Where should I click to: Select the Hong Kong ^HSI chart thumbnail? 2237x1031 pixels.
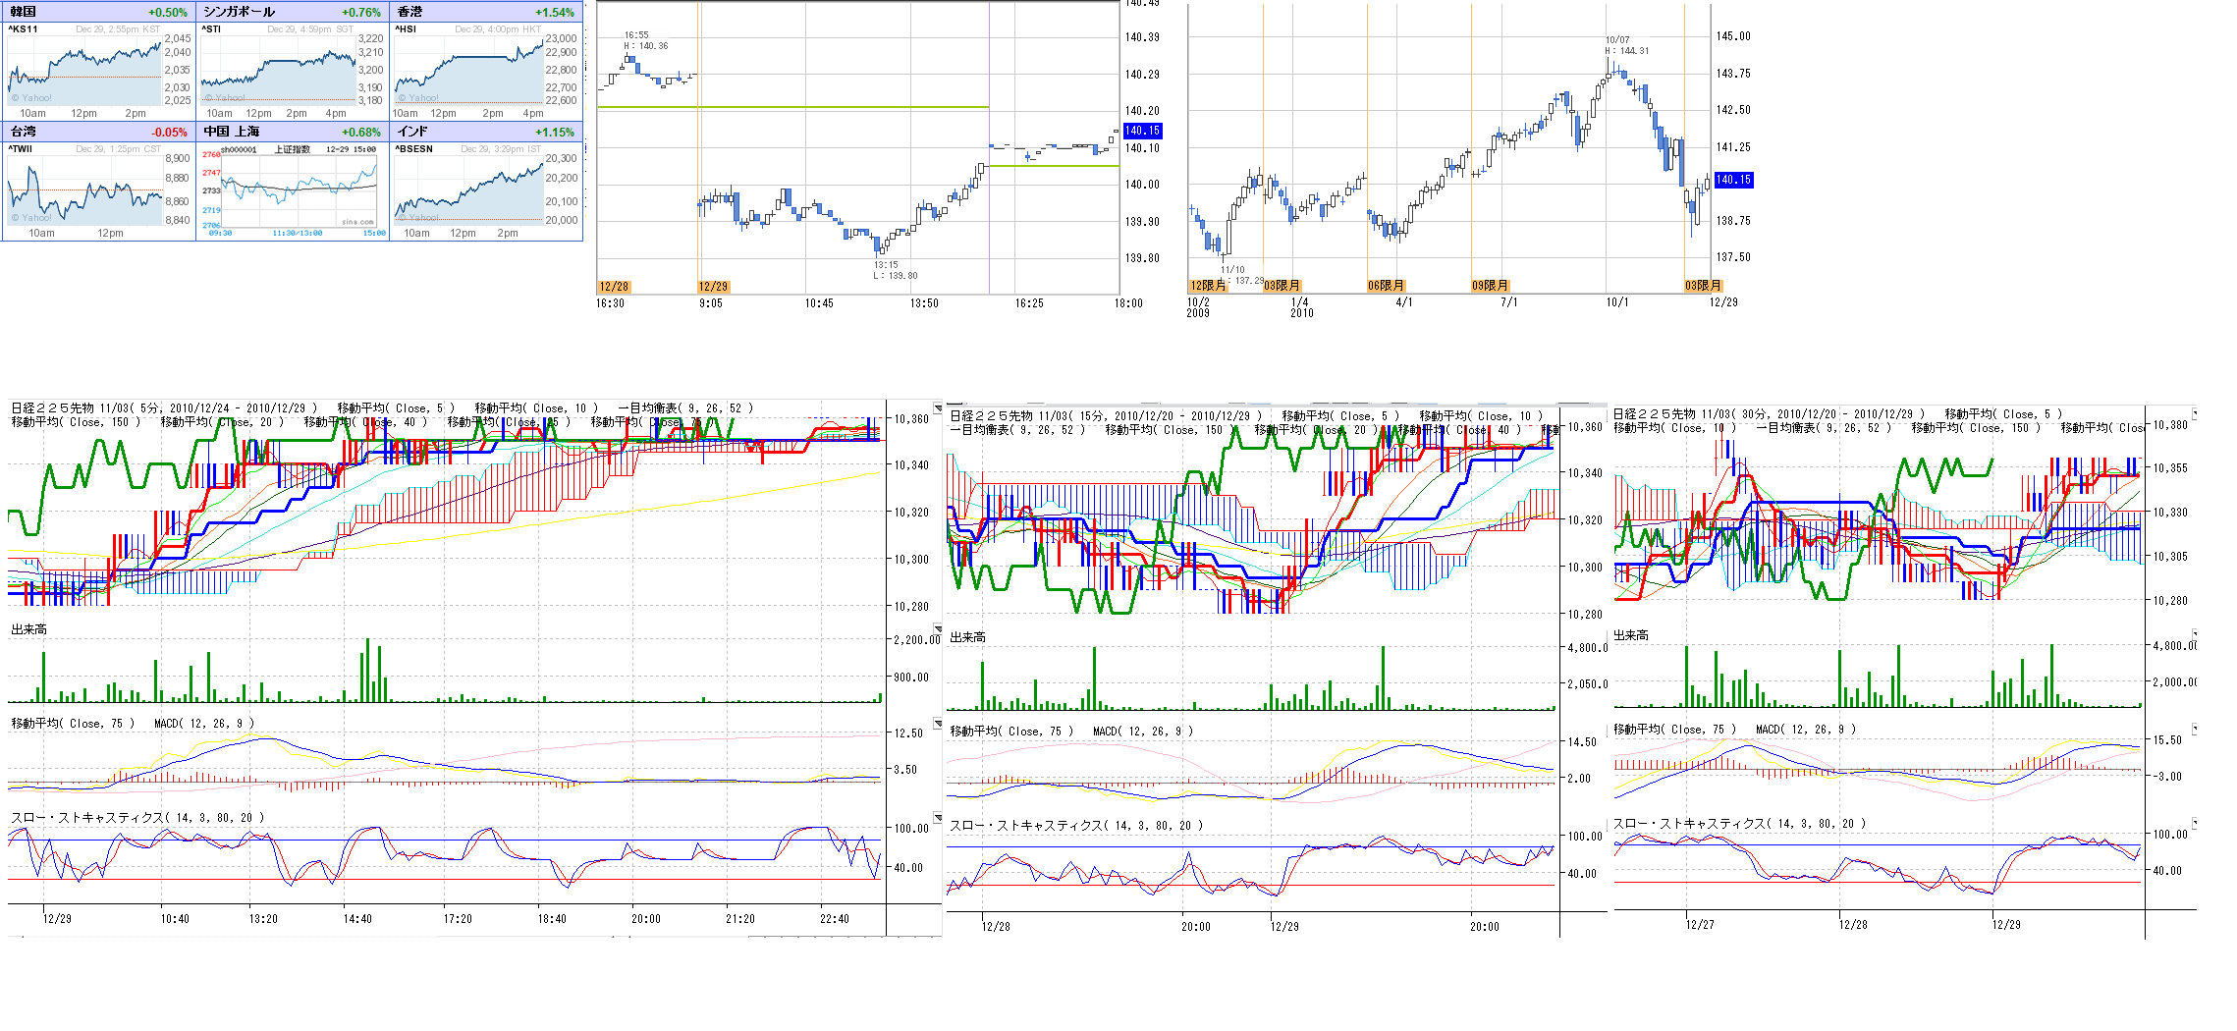(469, 71)
